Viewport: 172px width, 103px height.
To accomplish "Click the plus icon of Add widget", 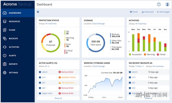I will click(158, 12).
